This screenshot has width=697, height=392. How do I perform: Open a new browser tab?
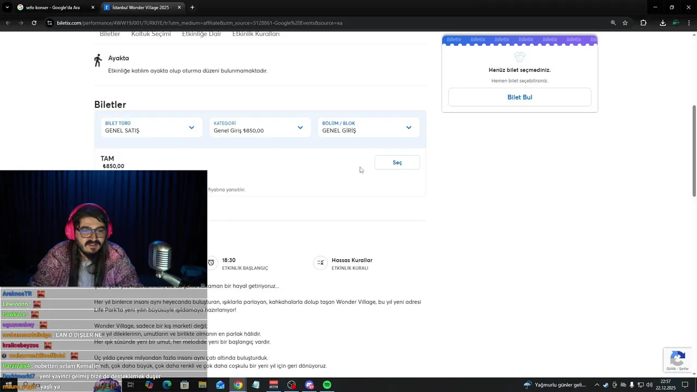(x=192, y=8)
